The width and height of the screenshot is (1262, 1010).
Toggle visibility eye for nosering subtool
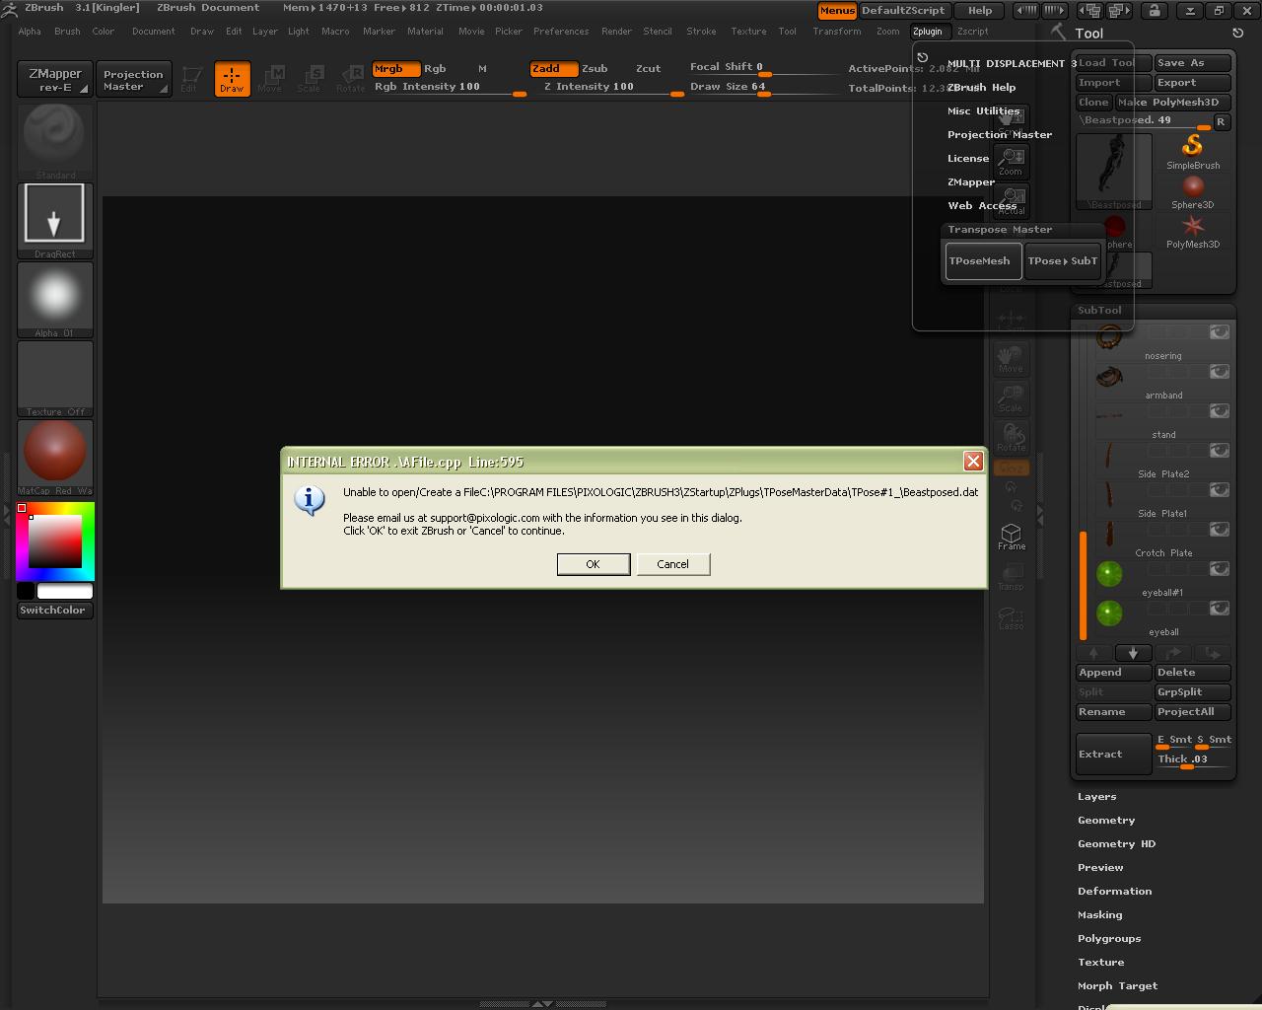coord(1220,332)
